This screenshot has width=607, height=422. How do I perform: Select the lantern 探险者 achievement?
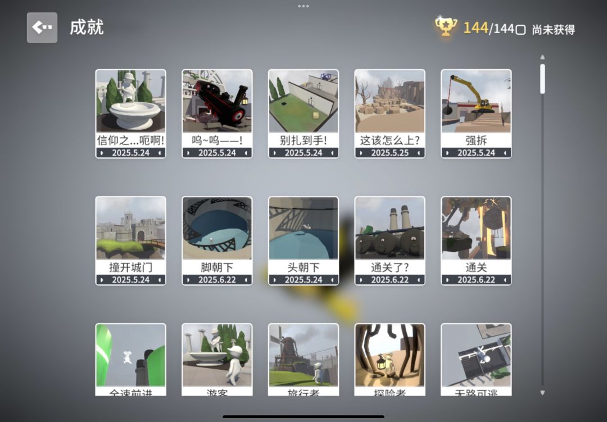(390, 360)
